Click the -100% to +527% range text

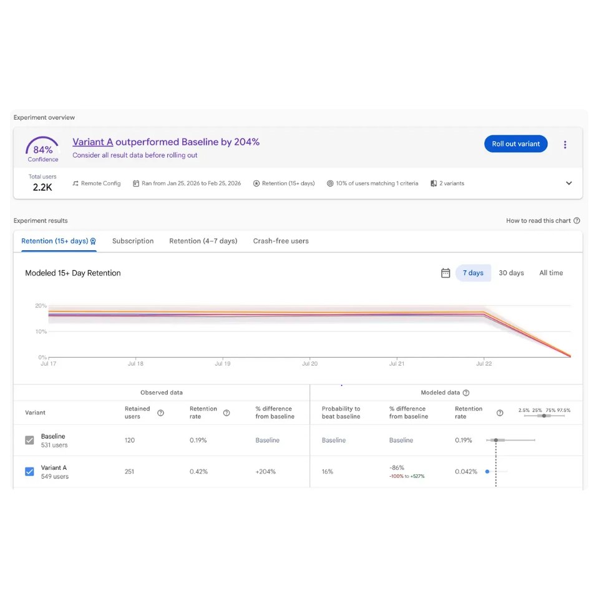407,476
